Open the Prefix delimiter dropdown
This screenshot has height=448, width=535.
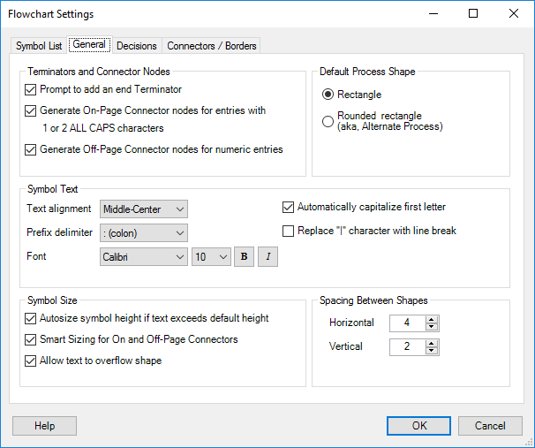[144, 233]
